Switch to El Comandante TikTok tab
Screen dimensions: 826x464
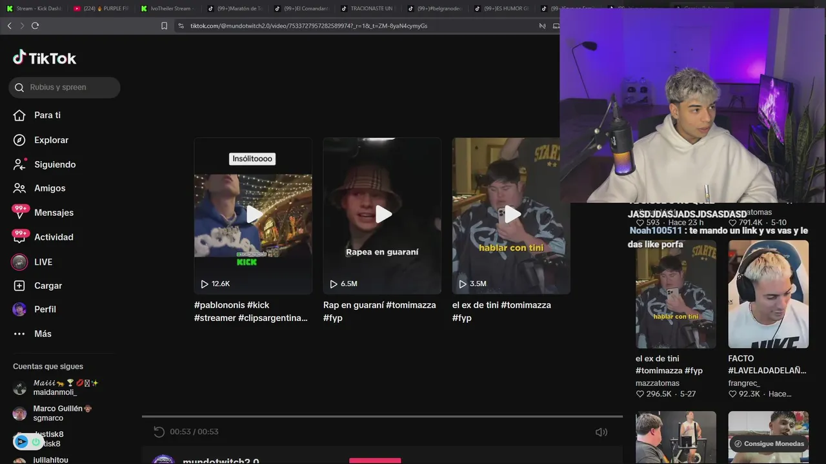301,8
